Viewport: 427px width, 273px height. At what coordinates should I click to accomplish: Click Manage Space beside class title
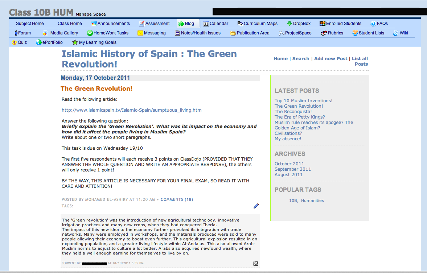coord(91,15)
